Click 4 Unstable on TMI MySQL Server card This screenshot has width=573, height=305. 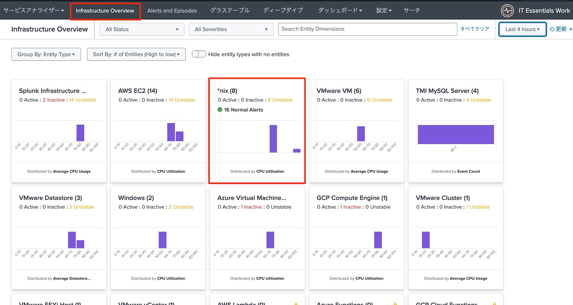pyautogui.click(x=478, y=100)
